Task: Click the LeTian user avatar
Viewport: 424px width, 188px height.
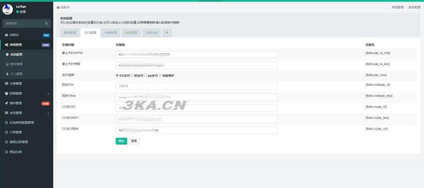Action: coord(8,9)
